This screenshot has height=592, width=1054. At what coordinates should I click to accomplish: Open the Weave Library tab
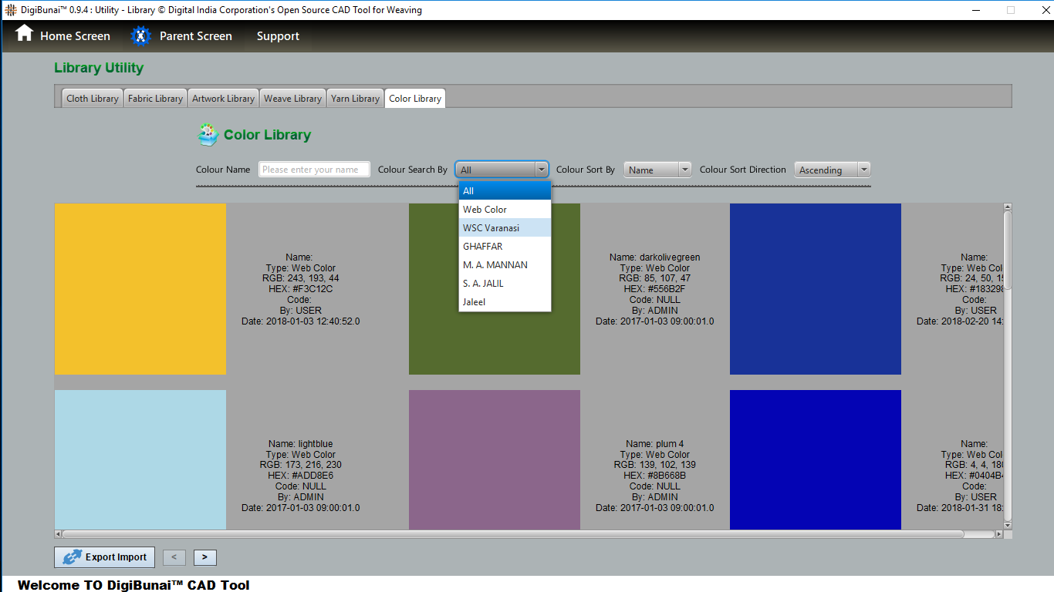[292, 99]
